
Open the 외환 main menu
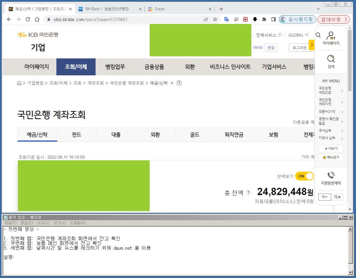pos(190,67)
